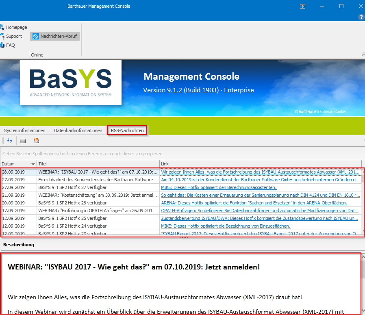Select the RSS-Nachrichten tab
The image size is (365, 315).
point(127,130)
